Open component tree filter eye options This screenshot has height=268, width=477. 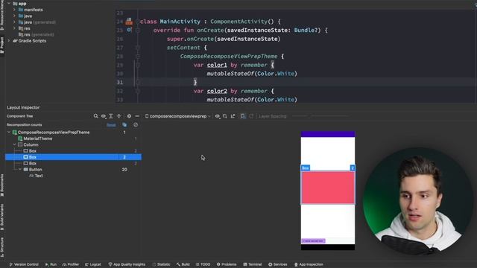coord(104,116)
